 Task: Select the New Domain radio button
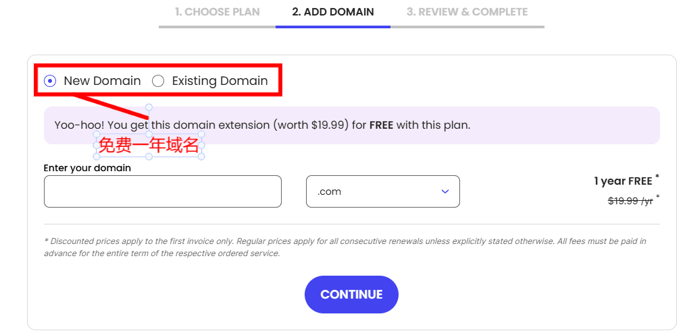click(50, 81)
